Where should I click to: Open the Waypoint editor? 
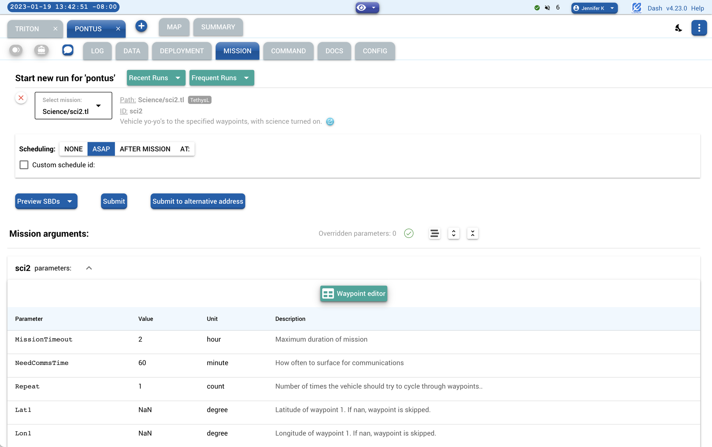coord(353,293)
